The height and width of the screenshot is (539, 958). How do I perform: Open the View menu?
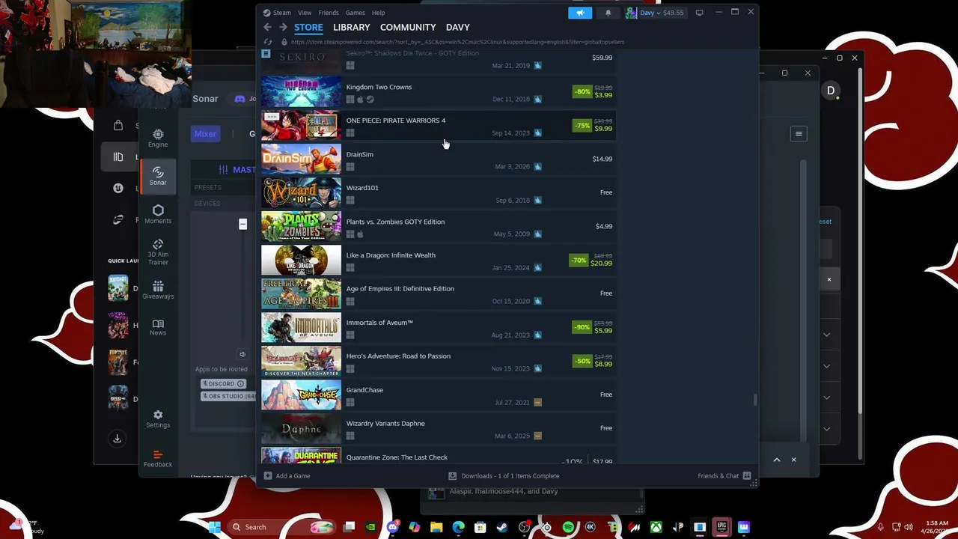pos(305,13)
